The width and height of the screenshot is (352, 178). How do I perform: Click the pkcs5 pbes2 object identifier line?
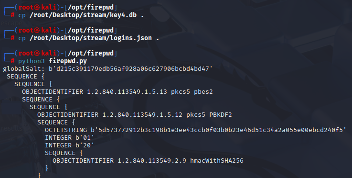click(x=117, y=92)
